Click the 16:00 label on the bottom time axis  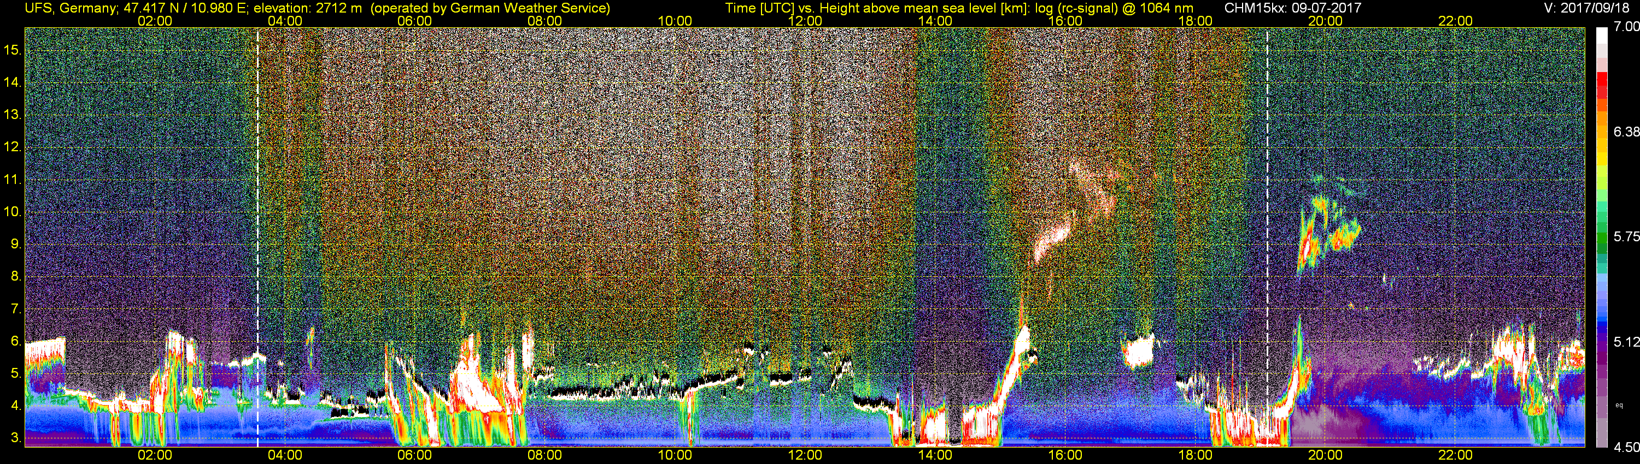point(1065,455)
